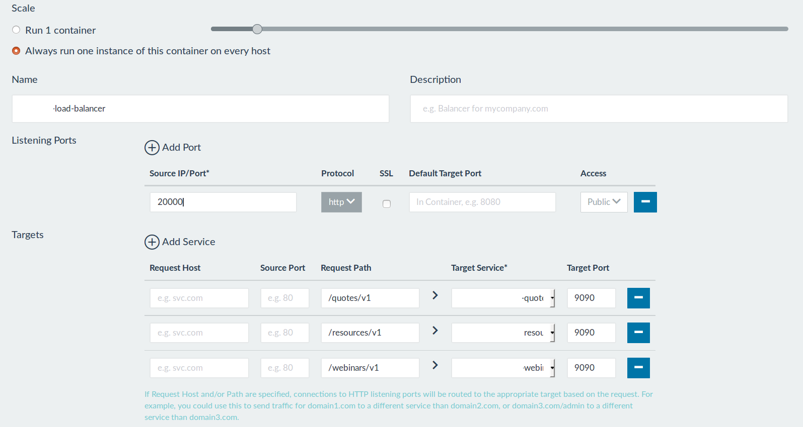
Task: Click Request Host field in /webinars/v1 row
Action: tap(199, 368)
